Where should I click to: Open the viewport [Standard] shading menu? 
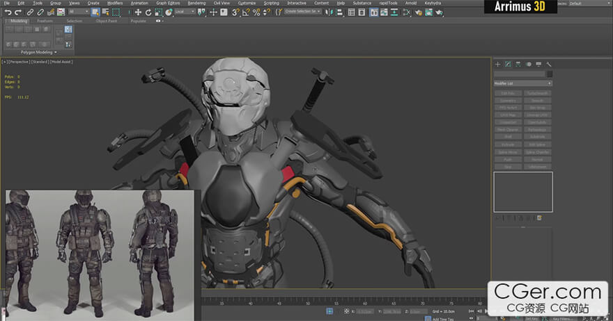coord(40,62)
